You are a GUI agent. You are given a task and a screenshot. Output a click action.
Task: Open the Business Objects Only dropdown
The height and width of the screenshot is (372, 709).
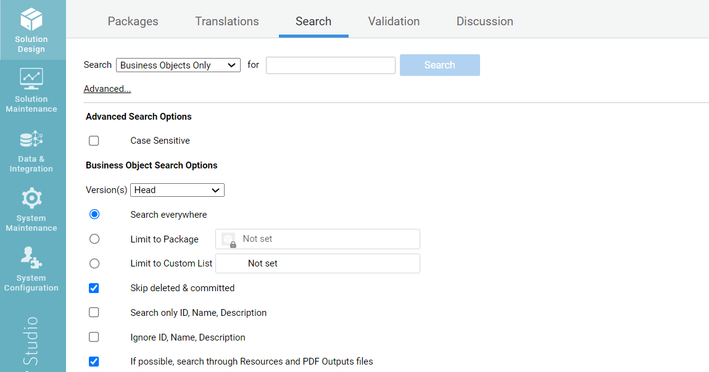tap(178, 65)
